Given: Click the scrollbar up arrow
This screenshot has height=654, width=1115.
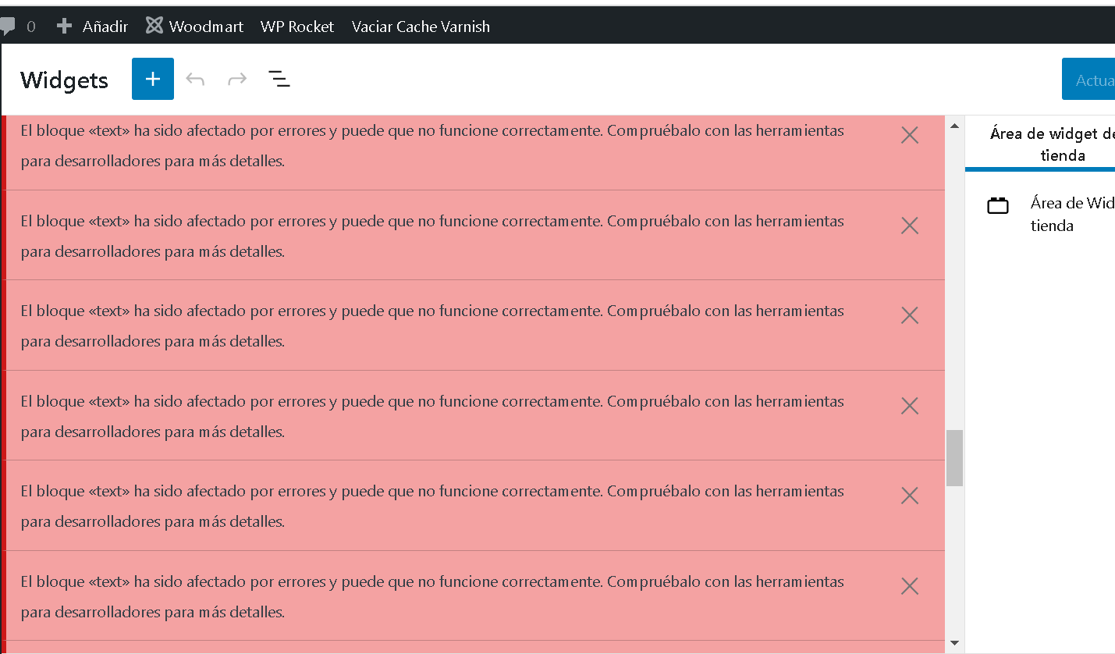Looking at the screenshot, I should pos(954,125).
